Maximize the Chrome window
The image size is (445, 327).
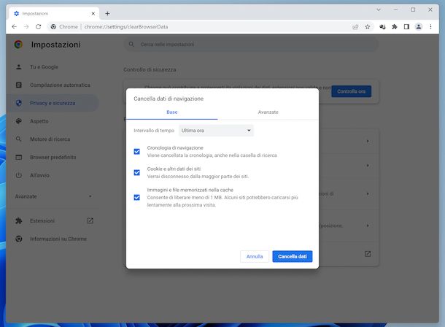coord(413,9)
